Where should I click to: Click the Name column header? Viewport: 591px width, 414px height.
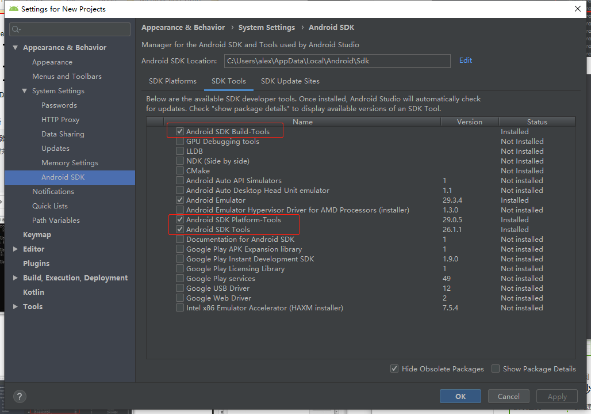(x=302, y=122)
